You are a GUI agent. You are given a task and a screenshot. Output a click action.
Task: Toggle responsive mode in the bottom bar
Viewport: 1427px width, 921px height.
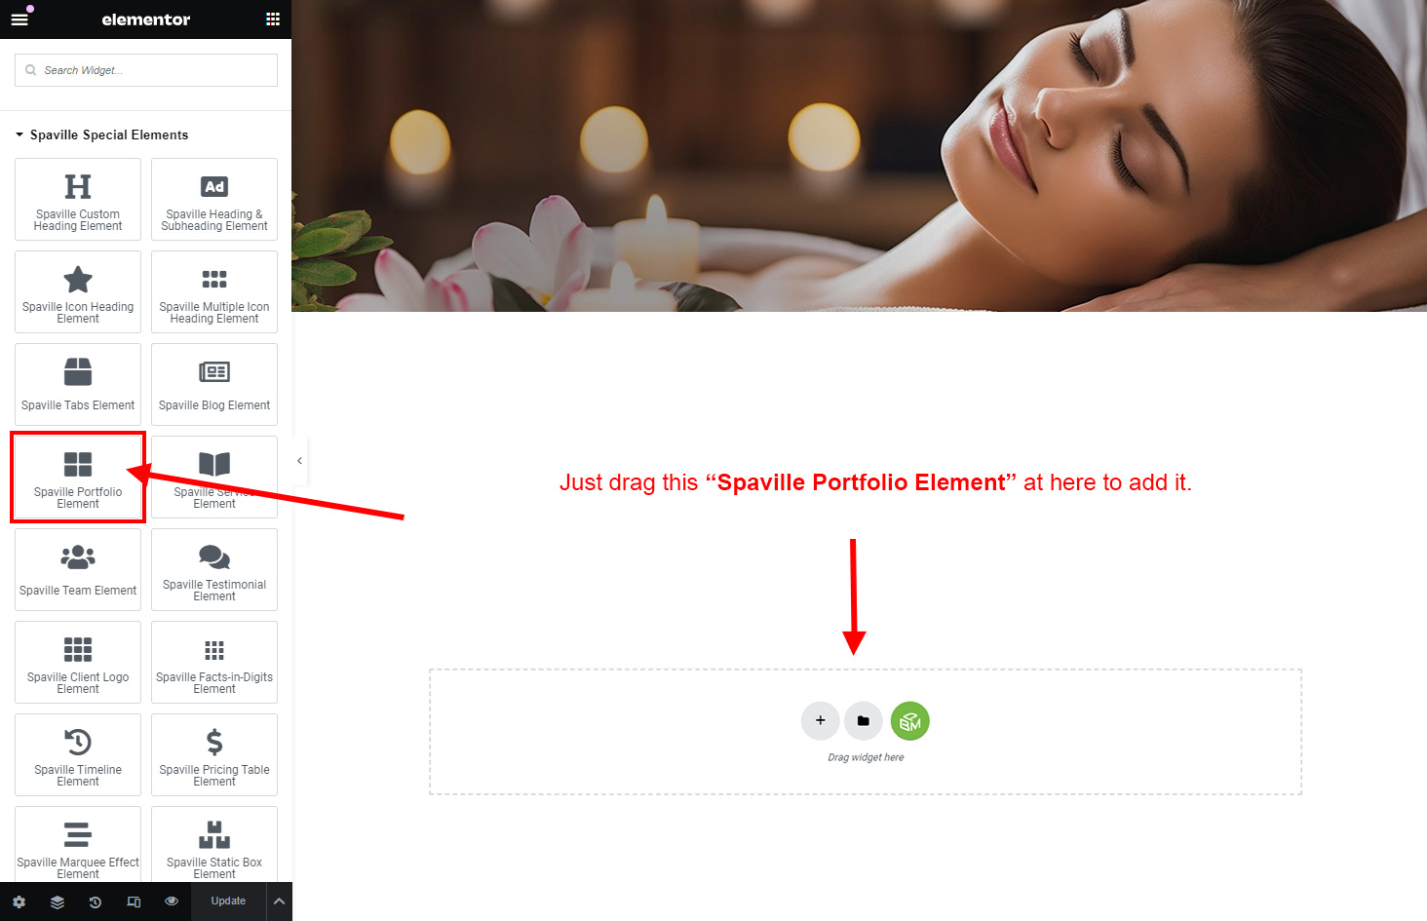click(x=134, y=902)
